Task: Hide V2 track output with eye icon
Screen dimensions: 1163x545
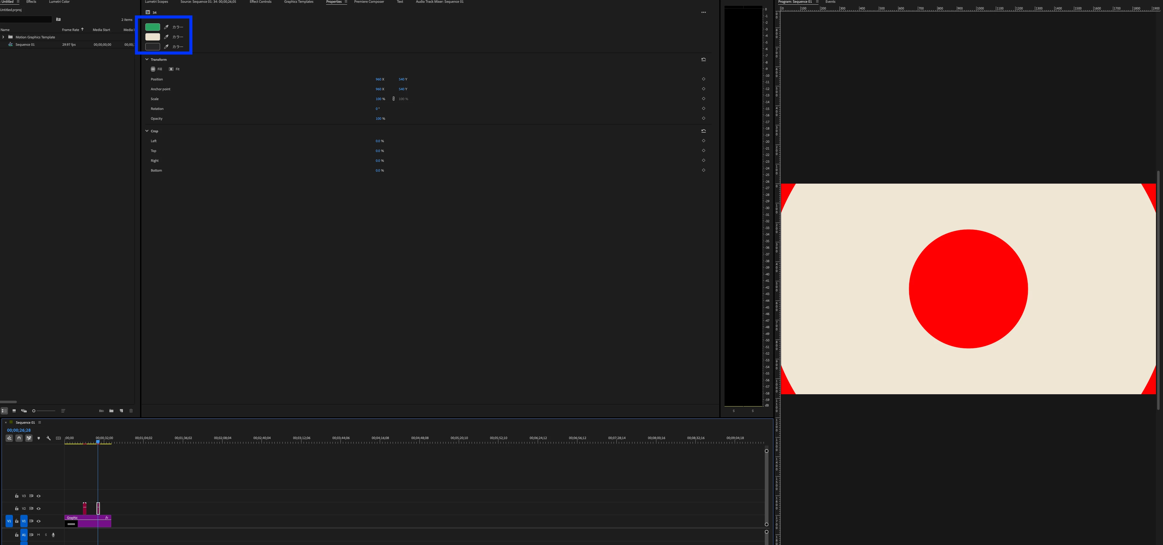Action: click(38, 508)
